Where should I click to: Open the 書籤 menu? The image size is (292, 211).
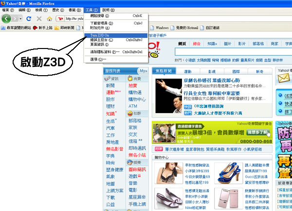point(74,10)
